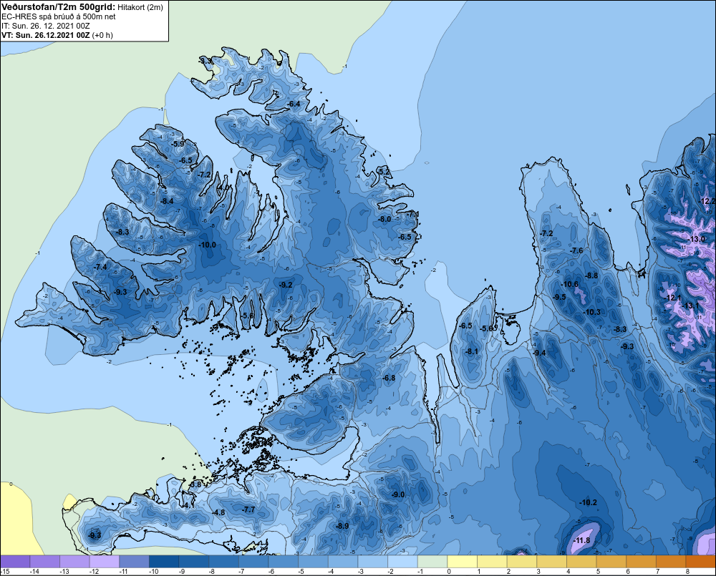
Task: Click the -13.1 temperature label
Action: point(691,306)
